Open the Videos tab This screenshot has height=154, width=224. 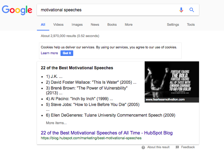(58, 25)
